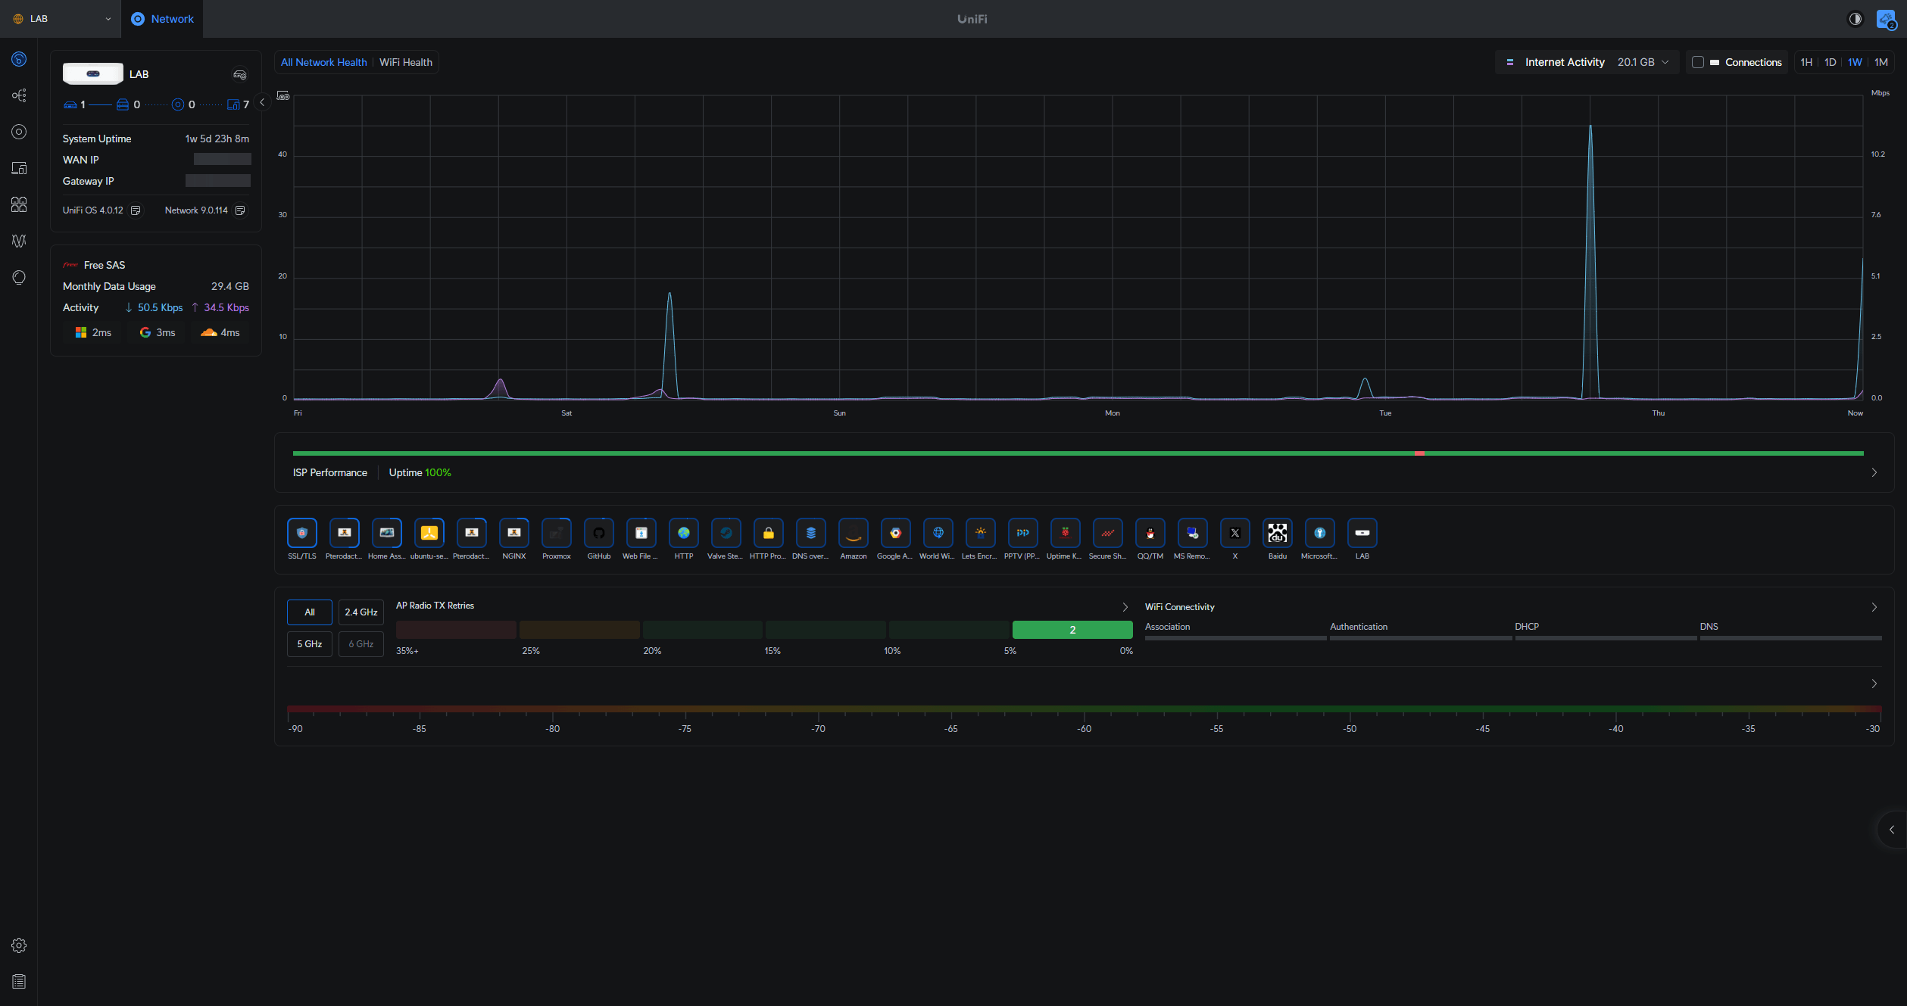Image resolution: width=1907 pixels, height=1006 pixels.
Task: Switch to the WiFi Health tab
Action: pos(405,62)
